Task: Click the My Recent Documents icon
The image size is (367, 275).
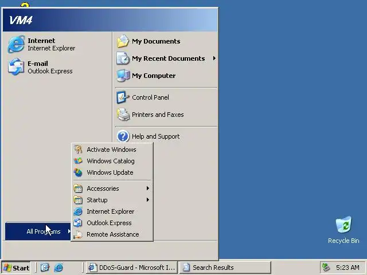Action: (123, 58)
